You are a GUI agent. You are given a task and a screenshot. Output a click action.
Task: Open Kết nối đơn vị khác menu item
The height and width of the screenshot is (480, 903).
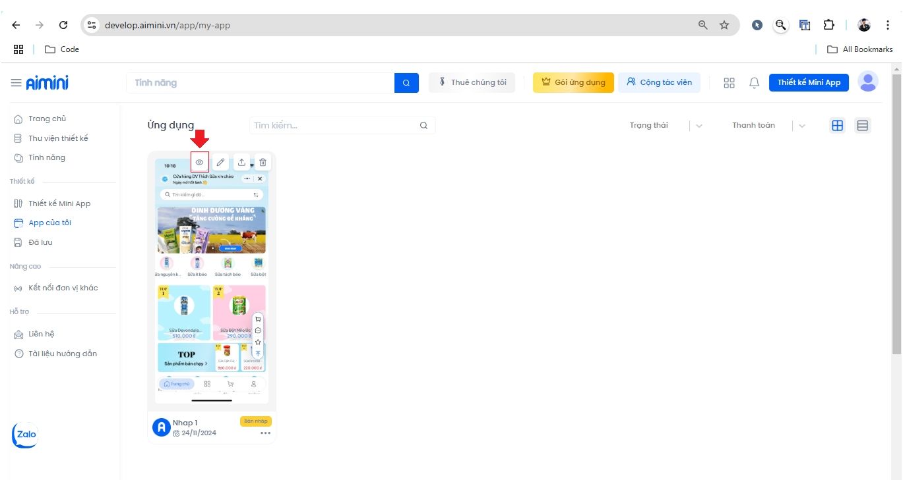pyautogui.click(x=63, y=288)
